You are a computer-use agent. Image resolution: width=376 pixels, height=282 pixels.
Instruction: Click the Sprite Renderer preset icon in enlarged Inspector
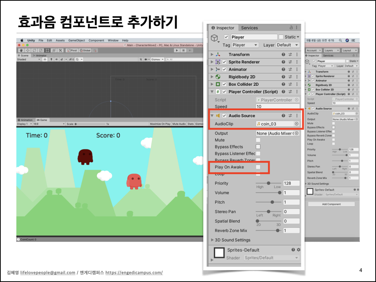click(290, 62)
